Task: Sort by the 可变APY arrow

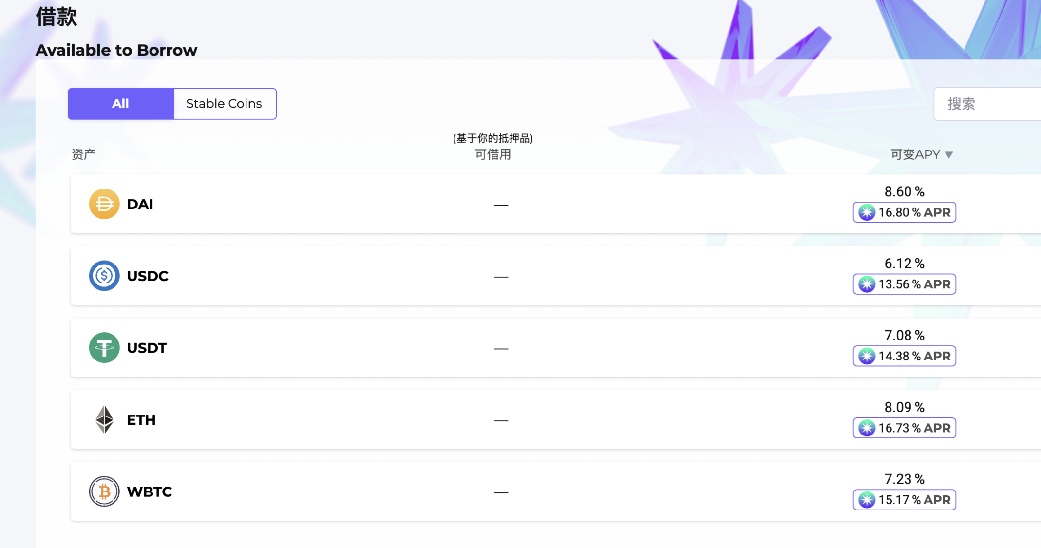Action: 948,155
